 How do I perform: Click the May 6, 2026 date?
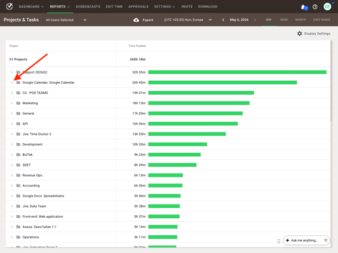(239, 20)
